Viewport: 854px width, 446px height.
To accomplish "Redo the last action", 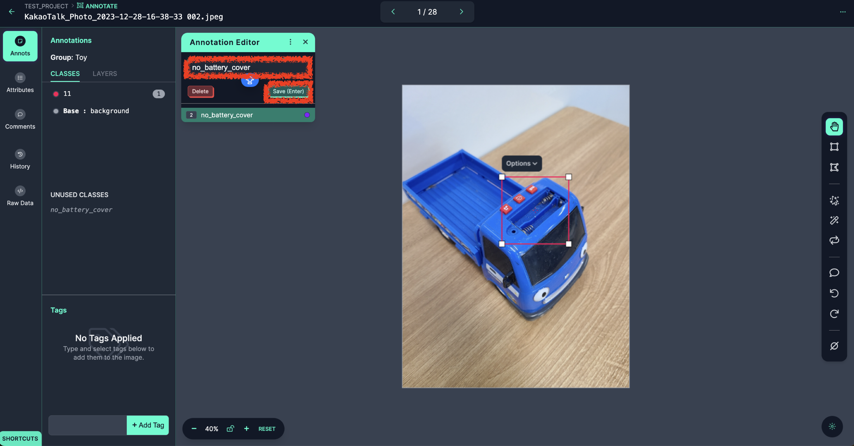I will click(x=834, y=314).
